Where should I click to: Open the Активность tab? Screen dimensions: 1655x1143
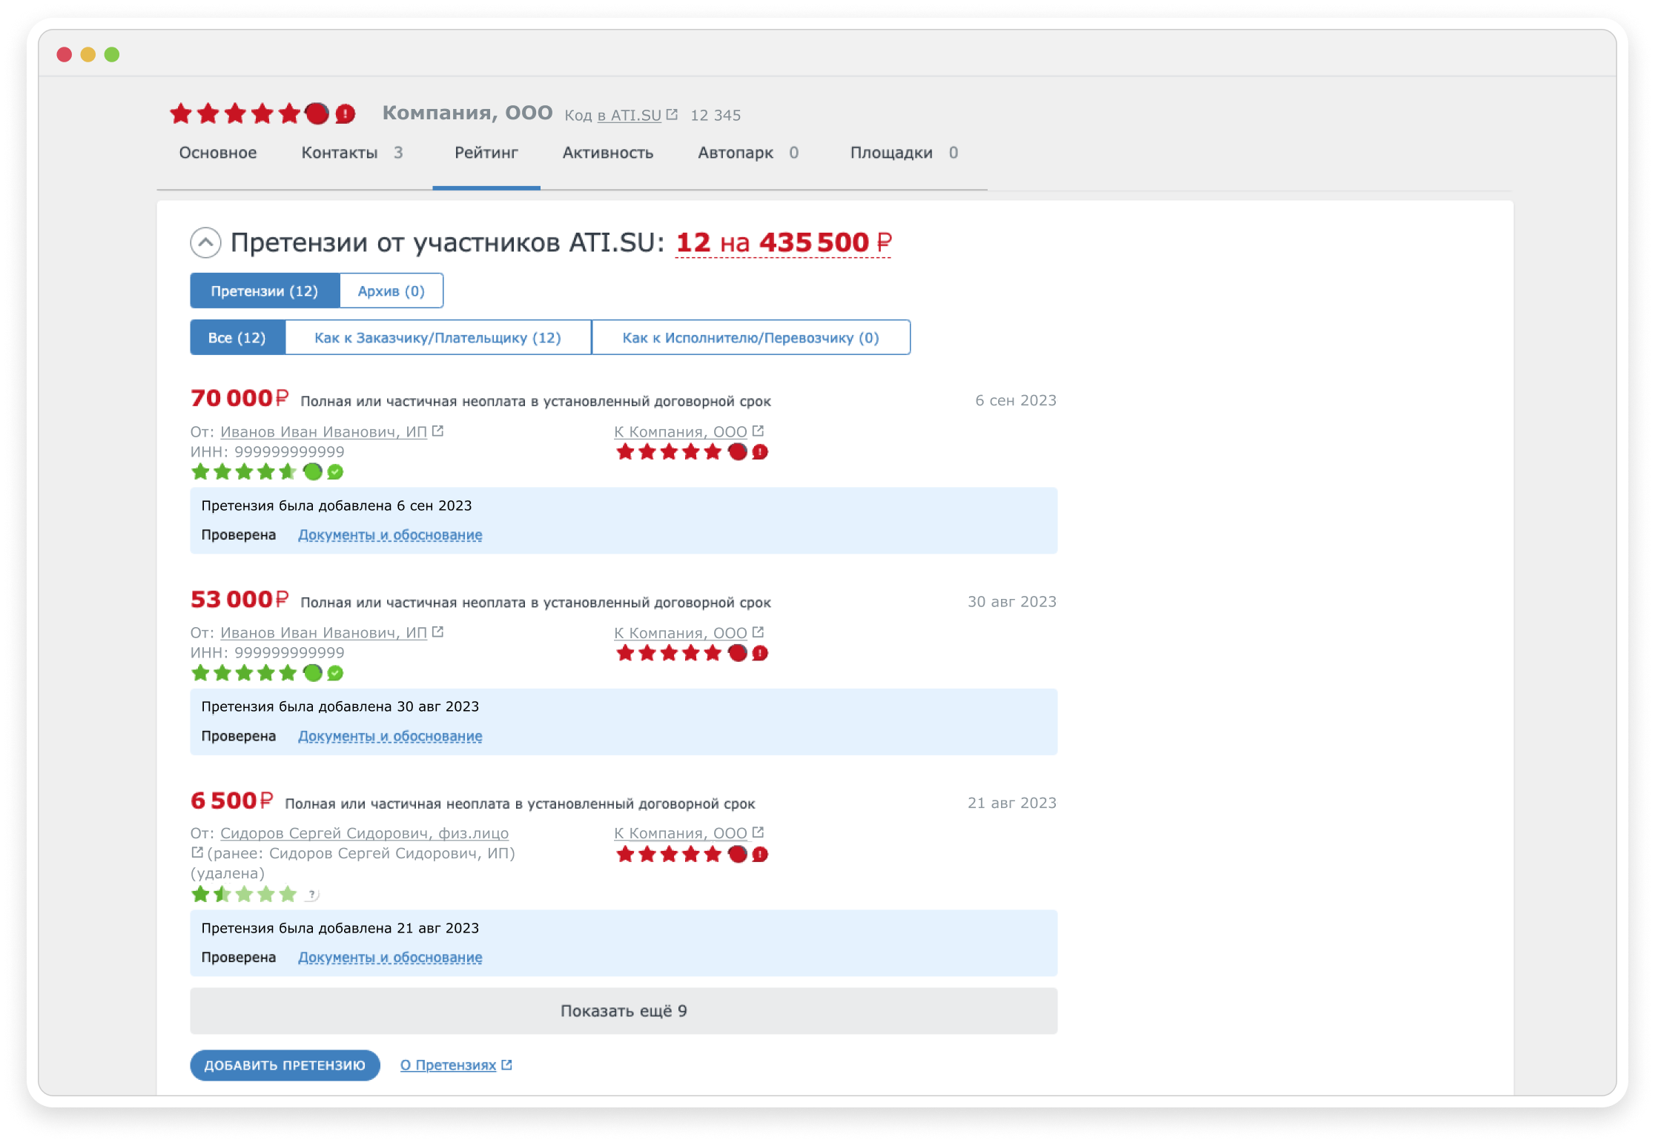608,153
